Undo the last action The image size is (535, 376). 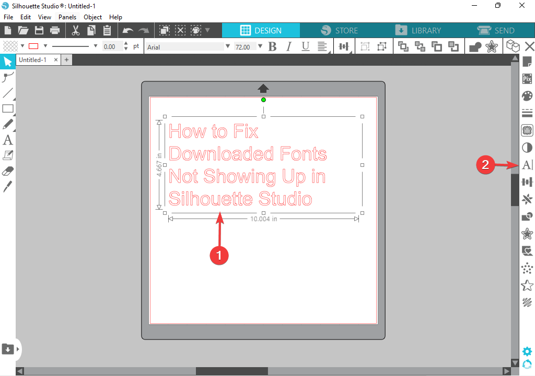pos(128,31)
